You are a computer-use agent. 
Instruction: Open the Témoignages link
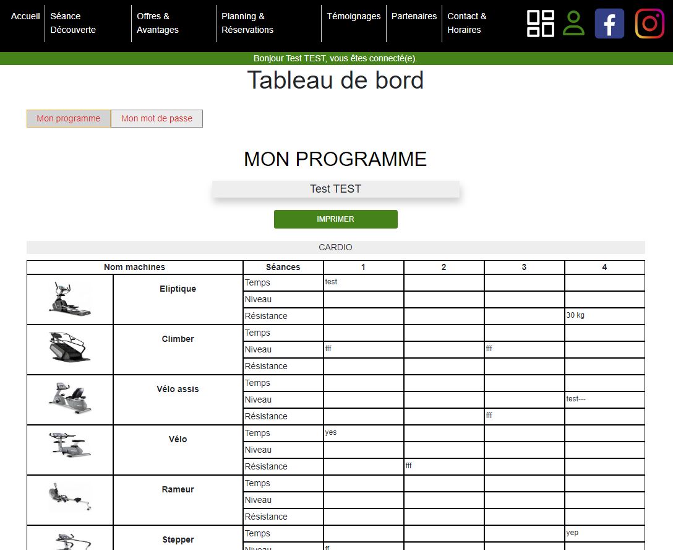tap(354, 16)
